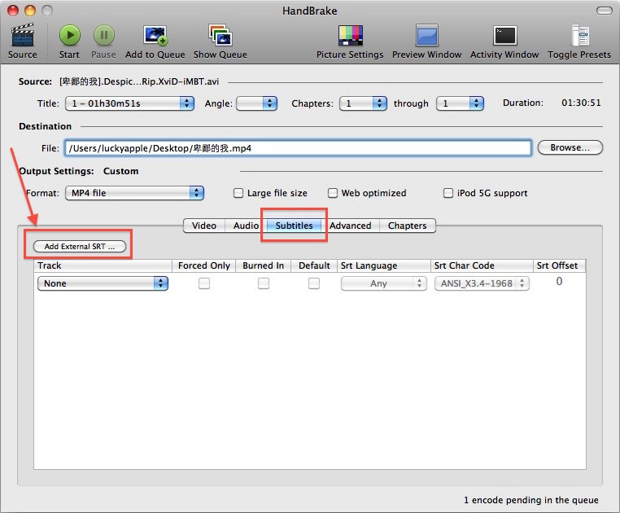
Task: Start encoding with the green Start button
Action: (70, 35)
